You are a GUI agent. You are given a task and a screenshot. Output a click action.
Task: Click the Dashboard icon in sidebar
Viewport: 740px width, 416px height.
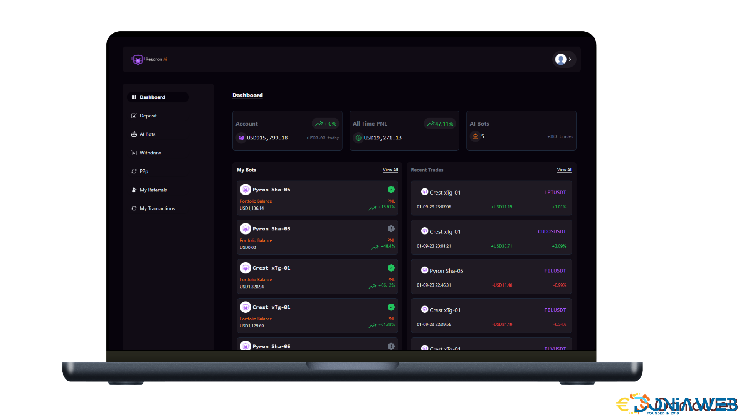pyautogui.click(x=133, y=97)
